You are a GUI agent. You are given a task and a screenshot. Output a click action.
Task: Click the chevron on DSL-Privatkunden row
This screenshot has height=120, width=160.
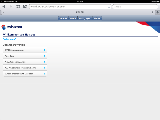click(45, 68)
